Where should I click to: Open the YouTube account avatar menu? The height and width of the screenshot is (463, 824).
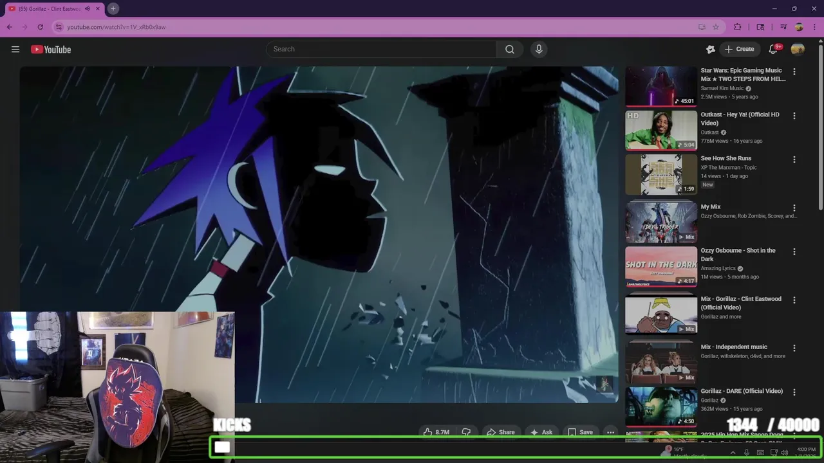798,50
